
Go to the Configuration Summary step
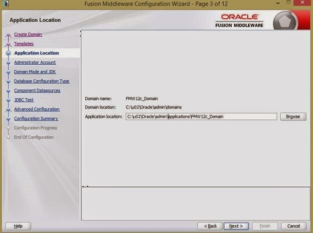pyautogui.click(x=36, y=119)
